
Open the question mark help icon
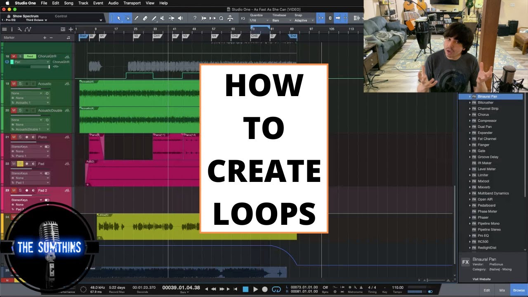click(195, 18)
